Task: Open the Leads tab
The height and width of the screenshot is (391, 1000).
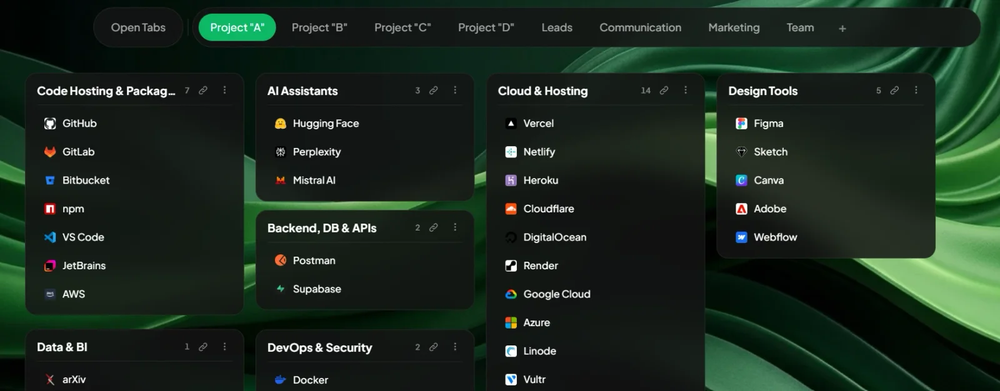Action: point(557,27)
